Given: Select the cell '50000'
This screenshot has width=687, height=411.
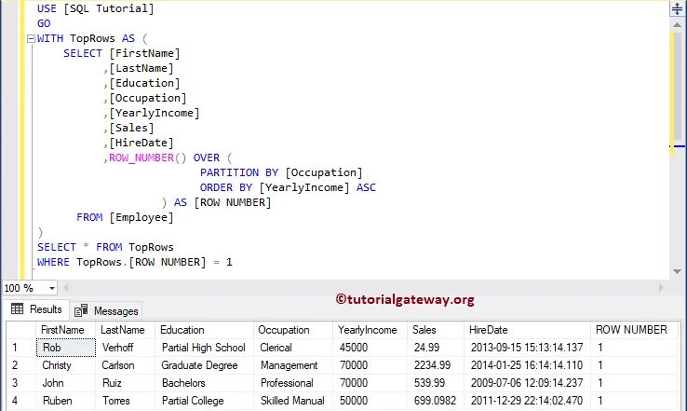Looking at the screenshot, I should (x=370, y=401).
